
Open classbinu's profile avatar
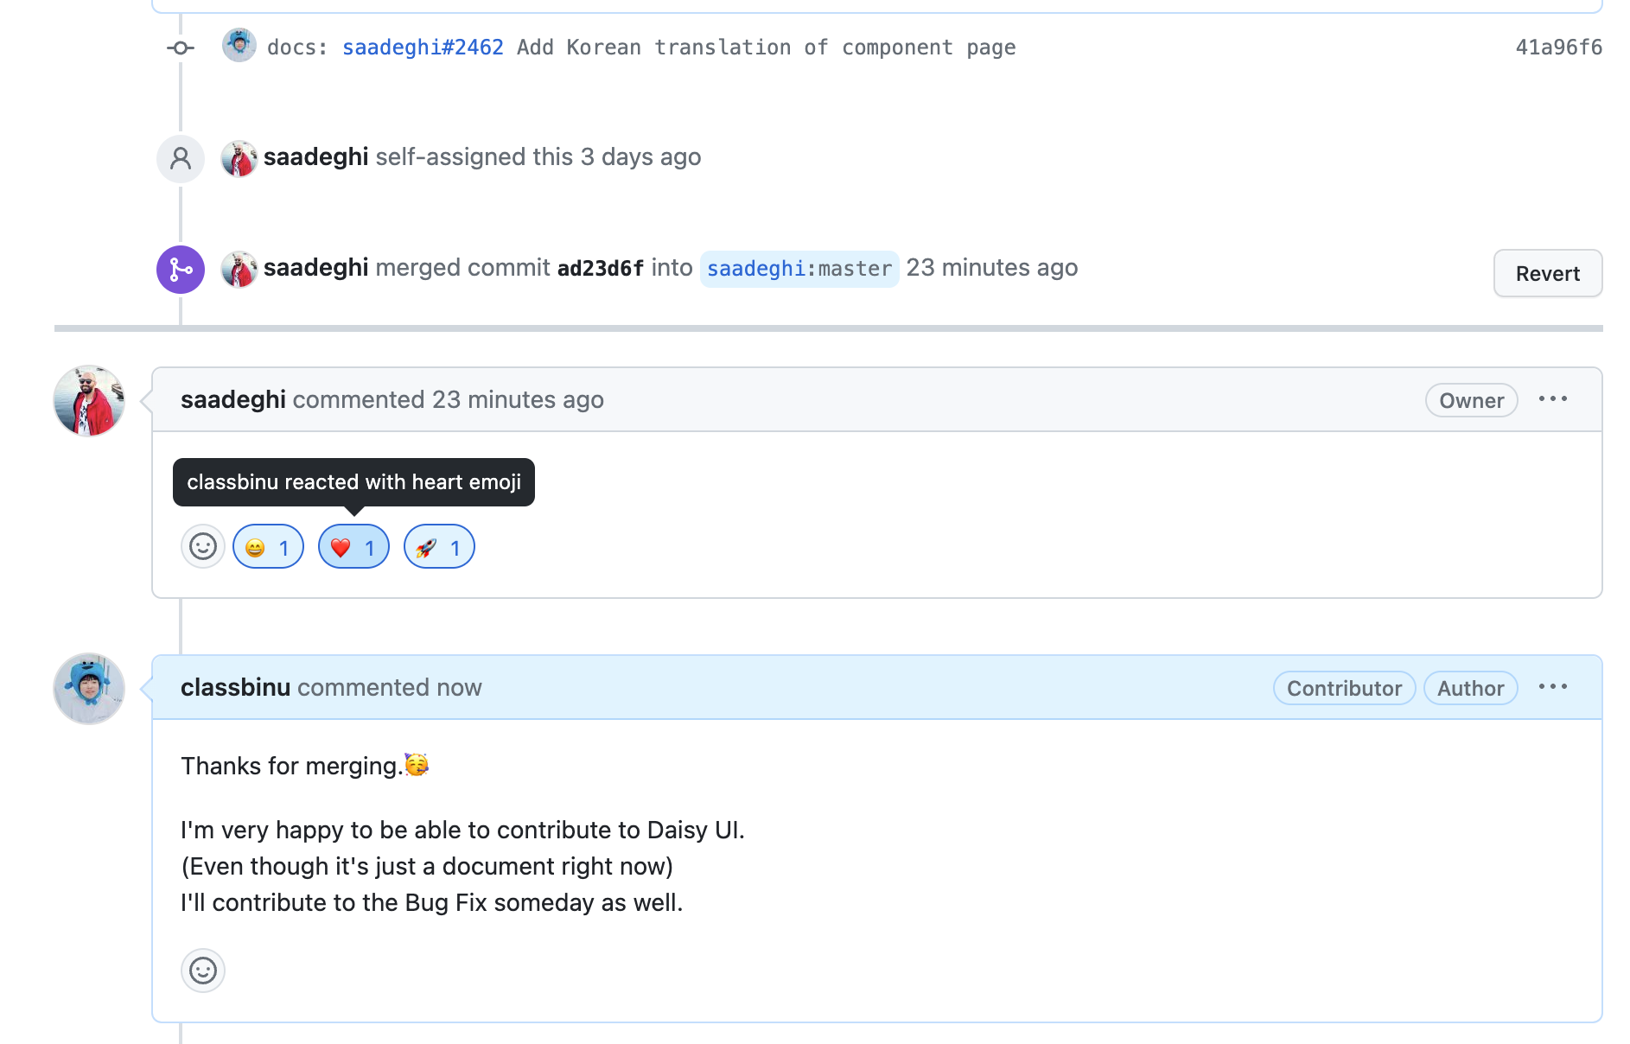[x=88, y=688]
